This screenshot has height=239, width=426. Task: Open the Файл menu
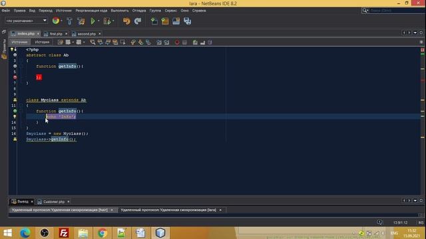click(6, 11)
